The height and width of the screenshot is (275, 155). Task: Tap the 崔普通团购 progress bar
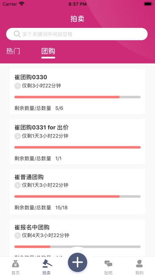pyautogui.click(x=77, y=196)
